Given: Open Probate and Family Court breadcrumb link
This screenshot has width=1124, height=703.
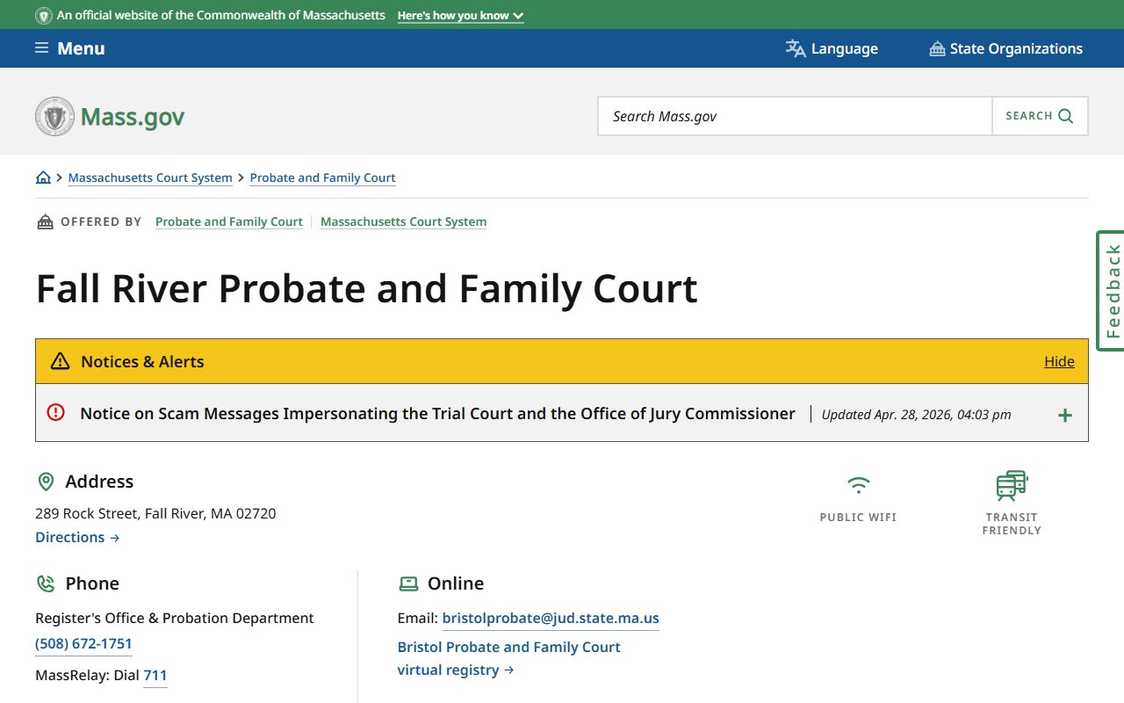Looking at the screenshot, I should tap(322, 178).
